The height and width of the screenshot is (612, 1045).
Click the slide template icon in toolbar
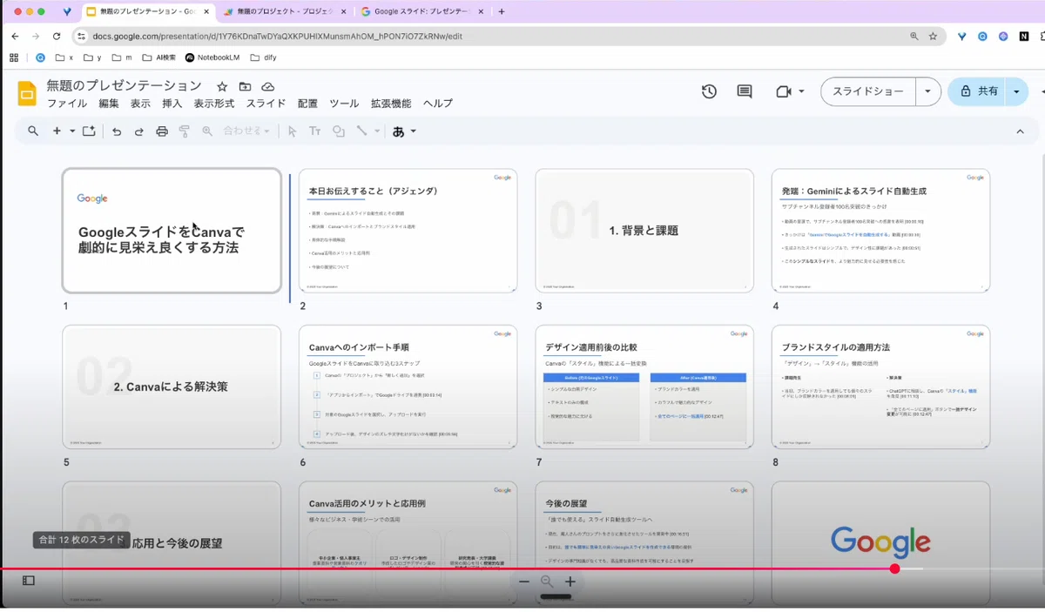point(89,131)
